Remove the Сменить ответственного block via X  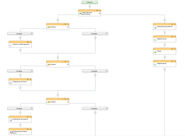(30, 42)
